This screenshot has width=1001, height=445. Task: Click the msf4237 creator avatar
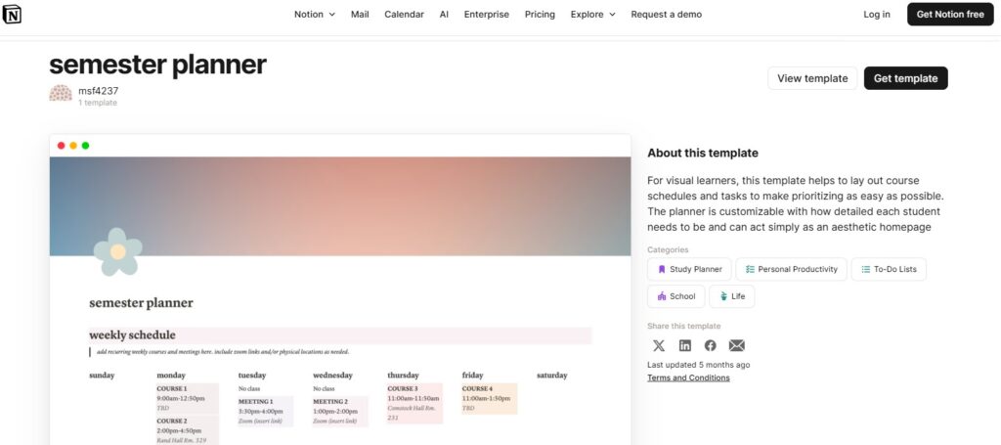[61, 94]
